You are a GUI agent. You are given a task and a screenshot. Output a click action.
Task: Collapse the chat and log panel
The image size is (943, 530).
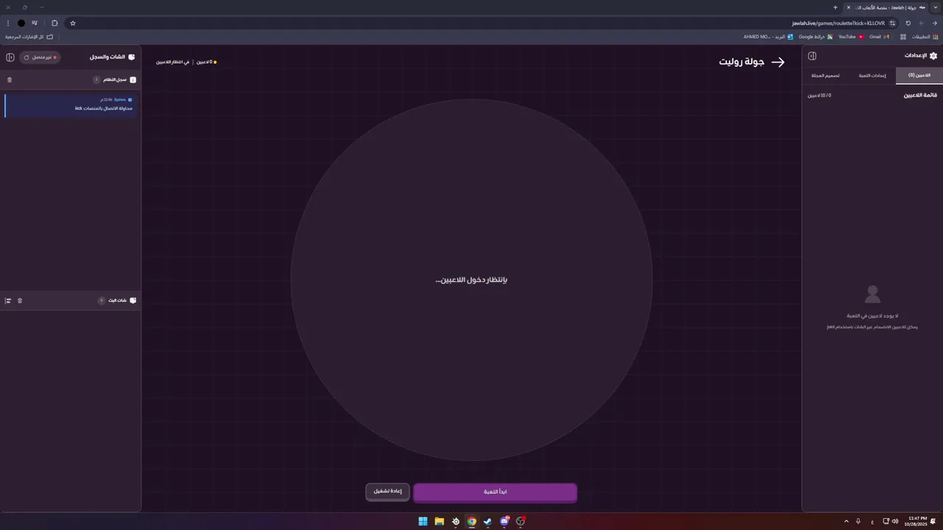click(10, 57)
